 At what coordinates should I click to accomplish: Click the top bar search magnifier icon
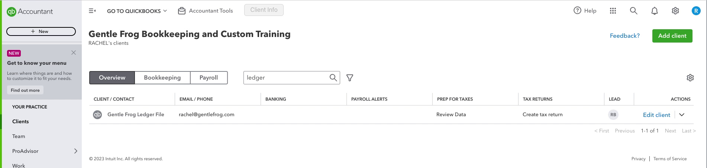(x=634, y=11)
